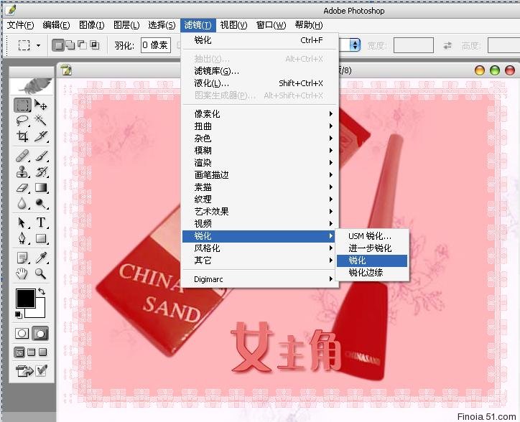Select the Dodge tool

41,203
